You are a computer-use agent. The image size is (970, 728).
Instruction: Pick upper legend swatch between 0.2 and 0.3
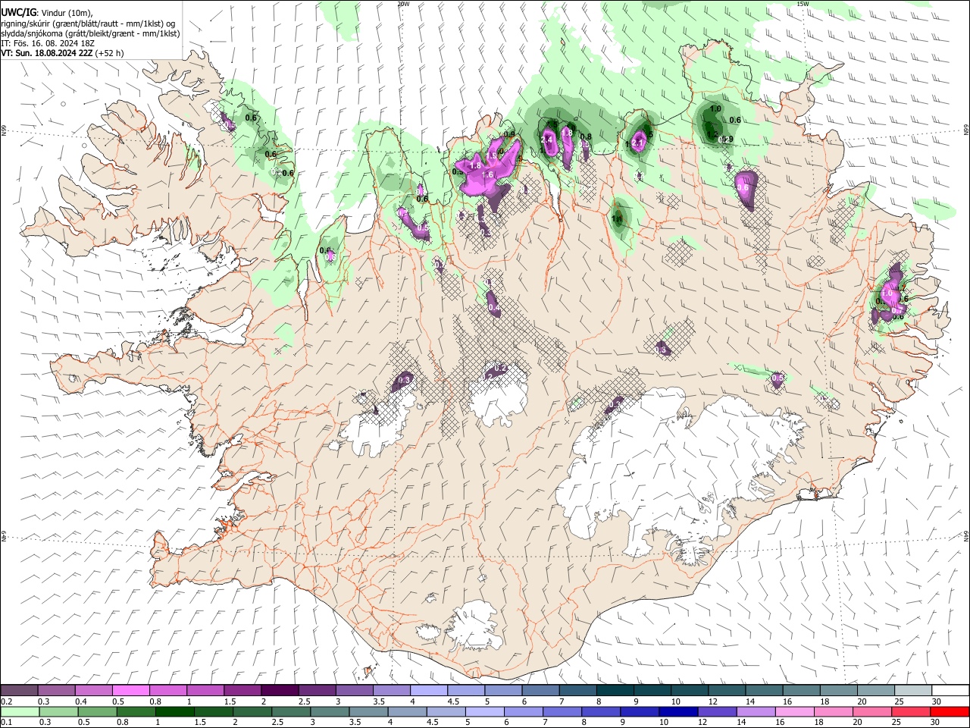(19, 690)
